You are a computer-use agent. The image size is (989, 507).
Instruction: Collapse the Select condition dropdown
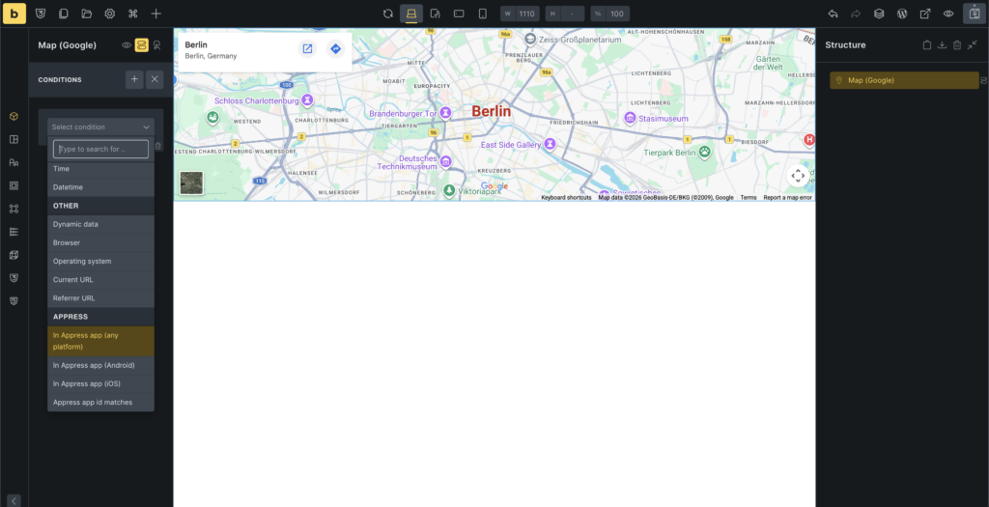(x=100, y=127)
